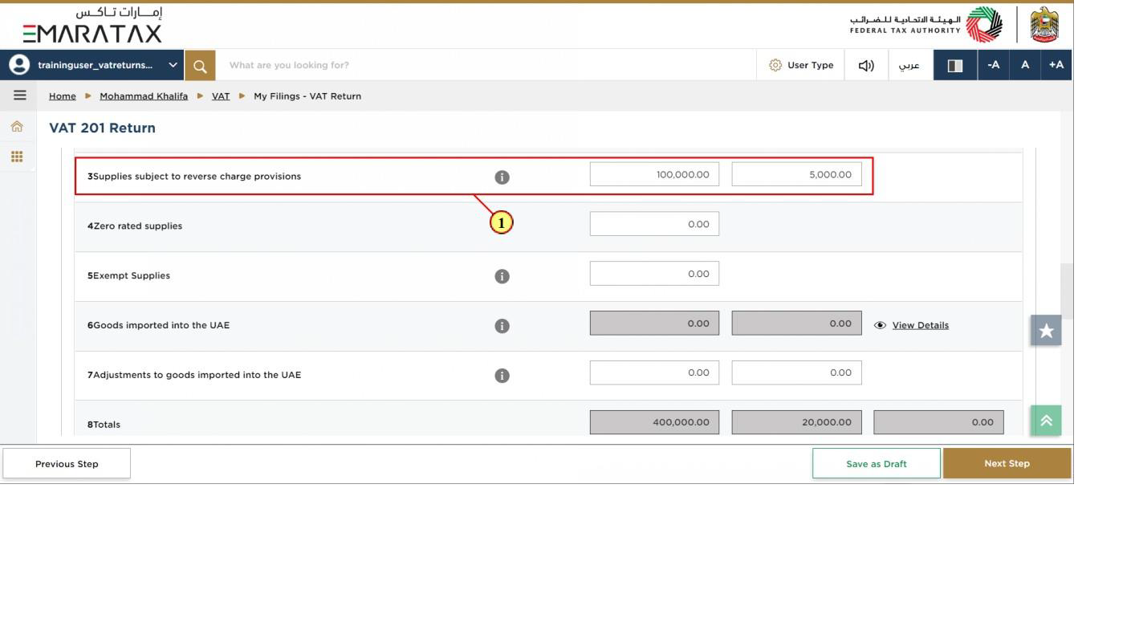Screen dimensions: 1135x643
Task: Edit Adjustments to imported goods amount field
Action: (x=654, y=372)
